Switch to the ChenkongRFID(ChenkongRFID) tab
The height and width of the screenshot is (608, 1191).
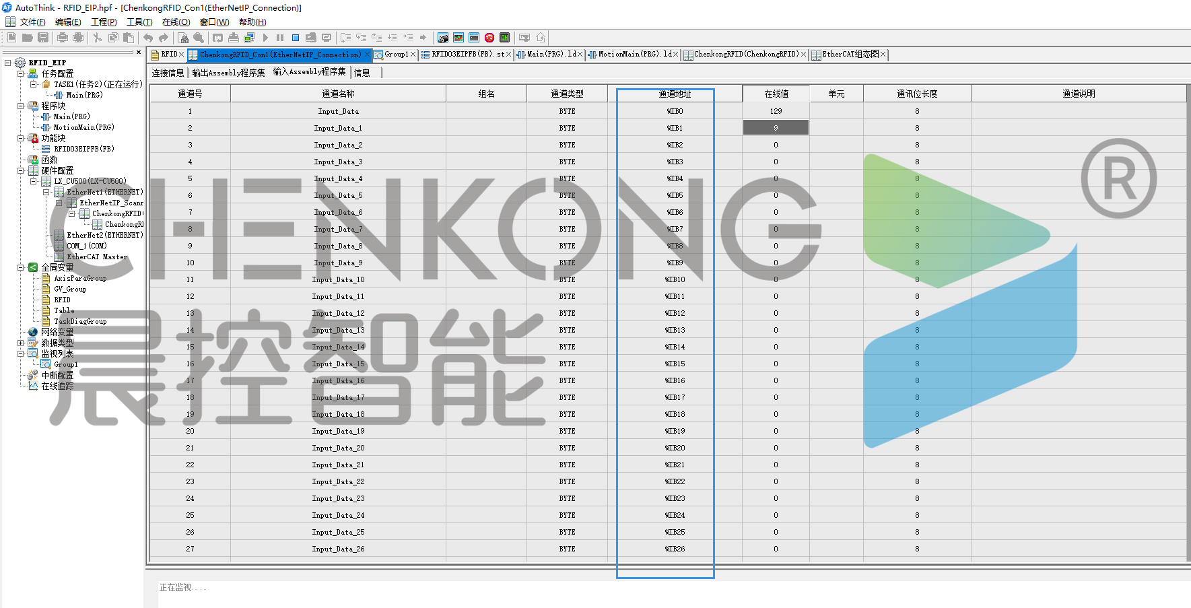pos(746,55)
